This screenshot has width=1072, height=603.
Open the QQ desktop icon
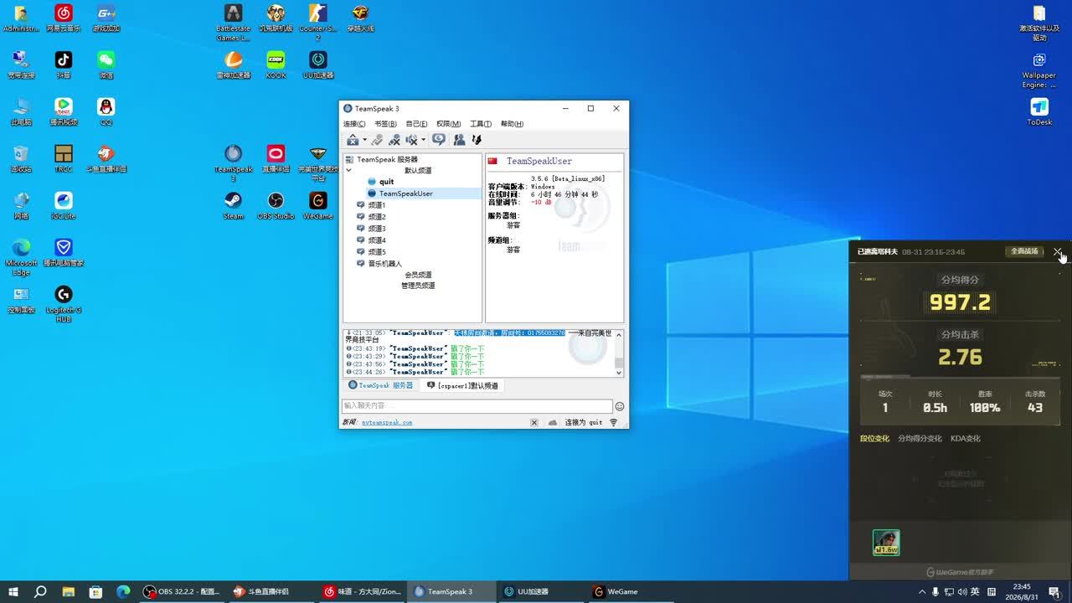coord(106,112)
